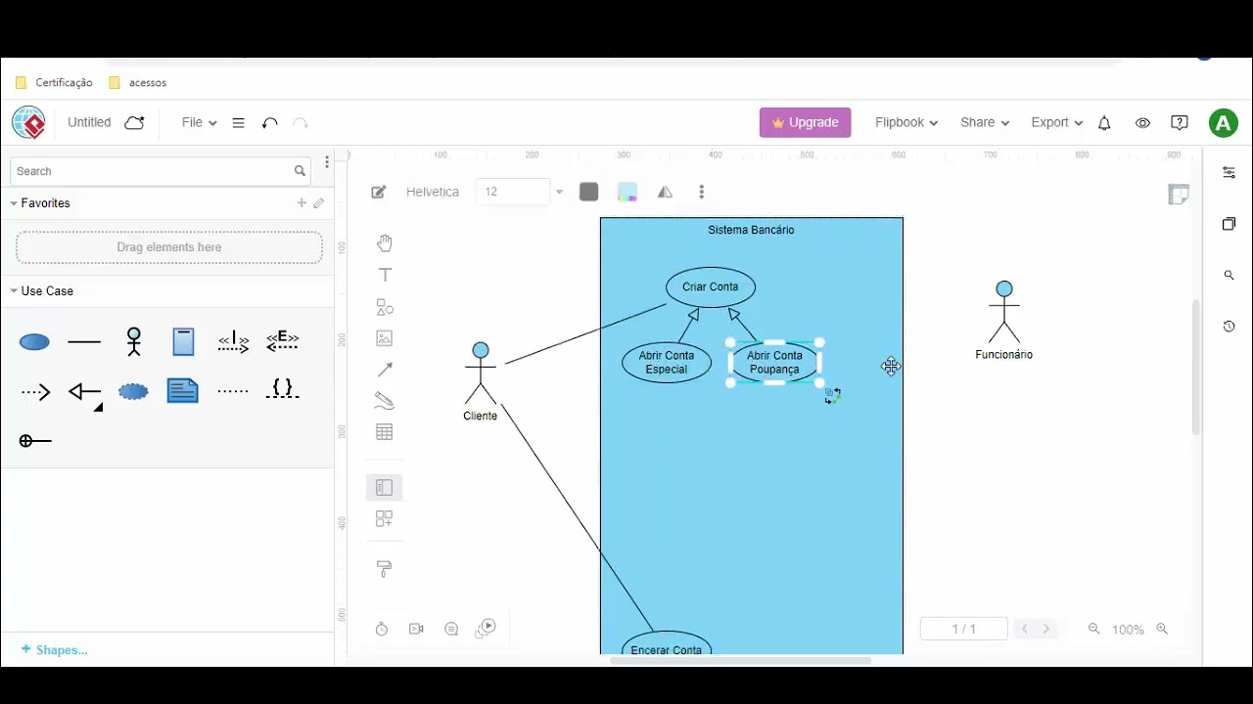
Task: Open notifications bell
Action: (x=1104, y=123)
